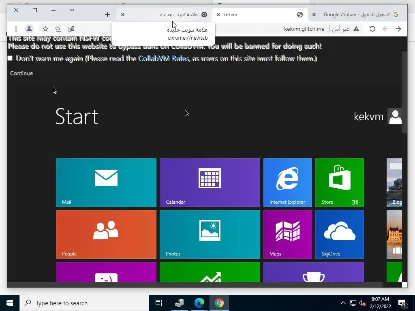This screenshot has height=311, width=415.
Task: Click the kekvm username text
Action: pos(368,117)
